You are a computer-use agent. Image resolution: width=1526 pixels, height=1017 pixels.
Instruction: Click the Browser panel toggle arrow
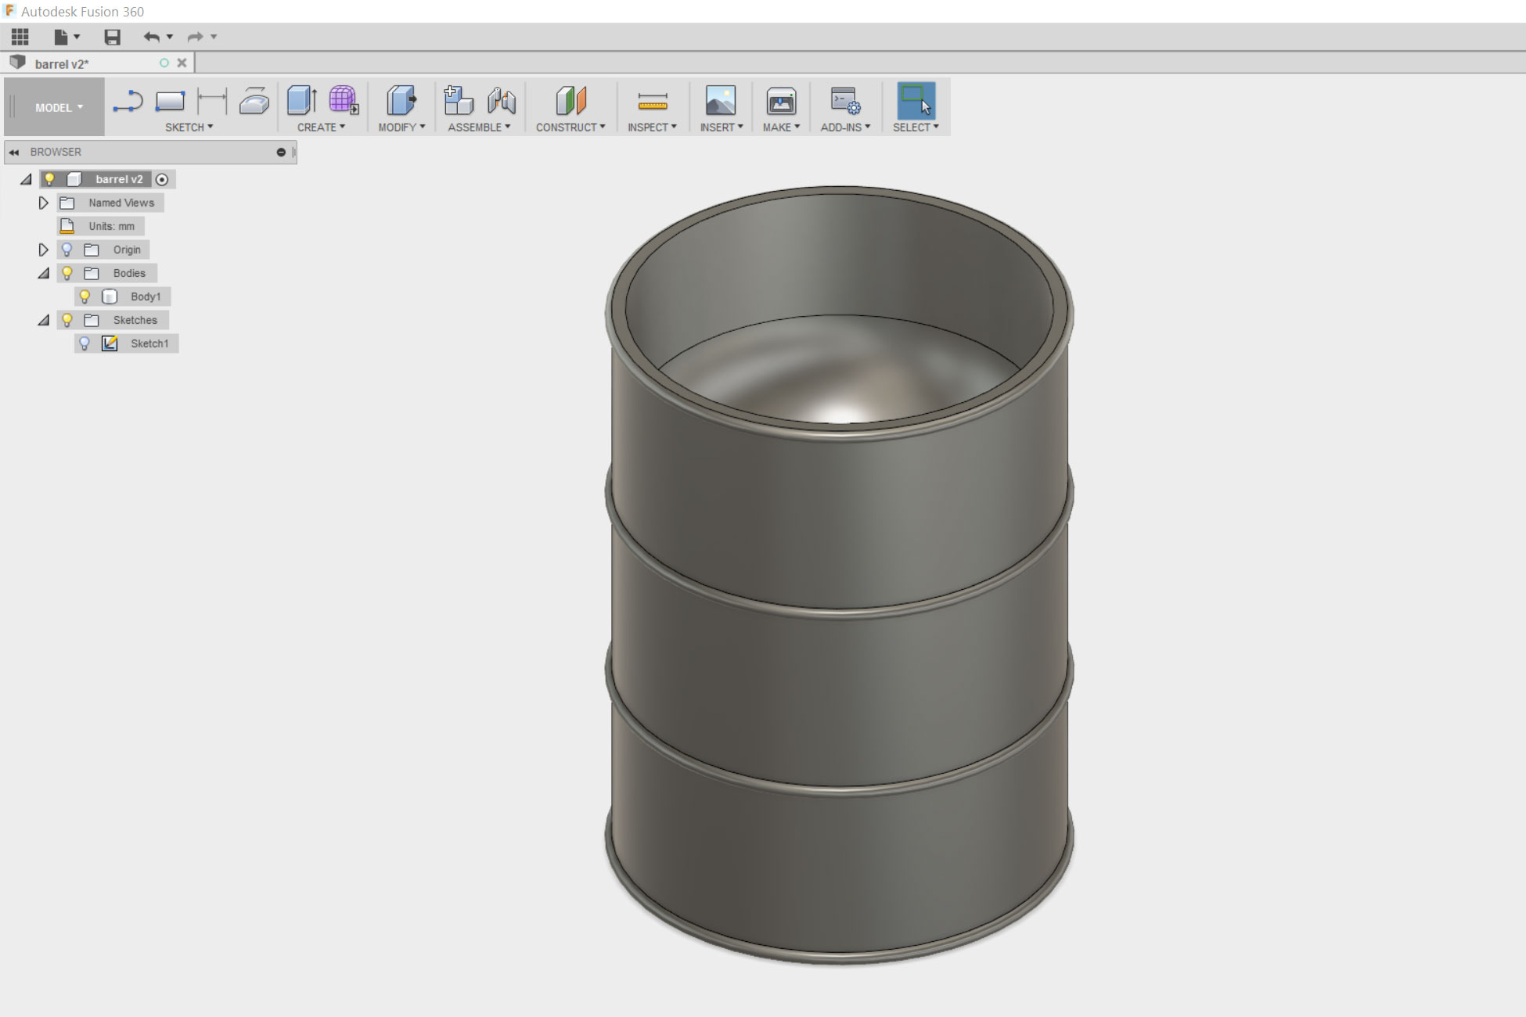click(13, 151)
